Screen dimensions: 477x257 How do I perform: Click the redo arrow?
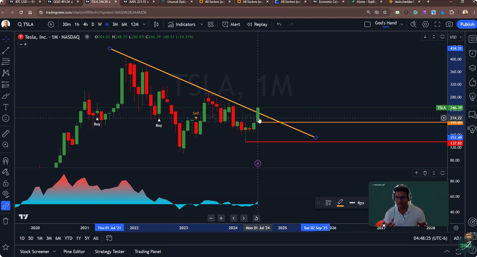[x=291, y=24]
